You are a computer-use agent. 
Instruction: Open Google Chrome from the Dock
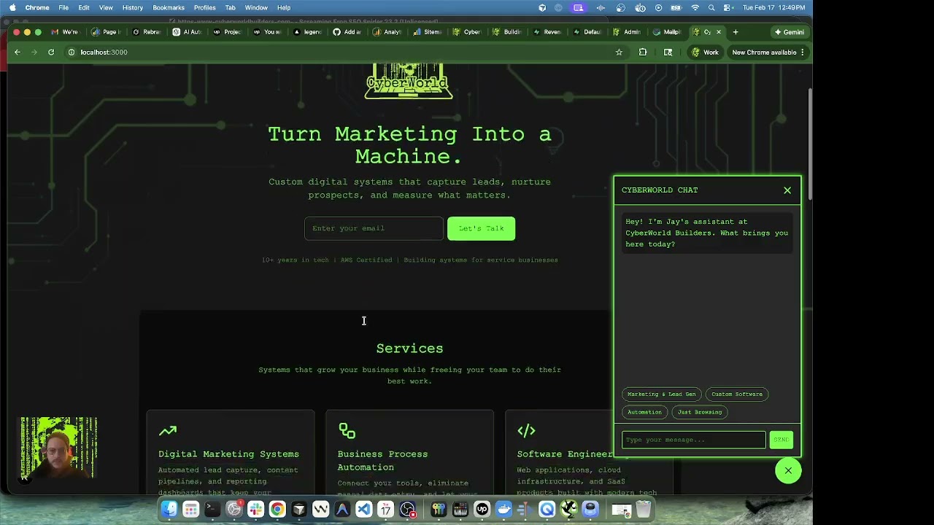(277, 510)
